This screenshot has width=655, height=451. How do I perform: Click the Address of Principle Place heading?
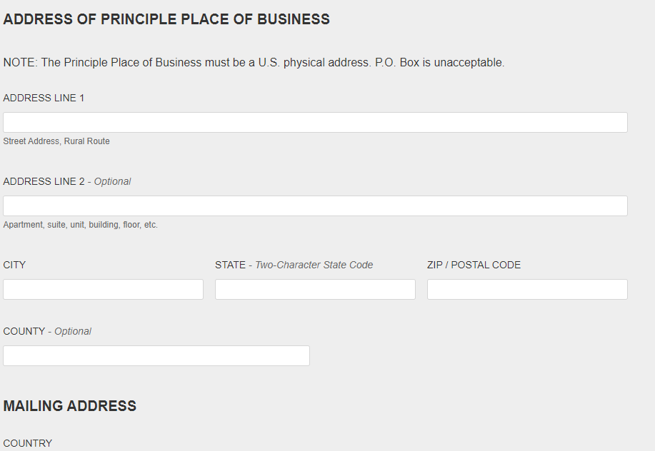(166, 19)
